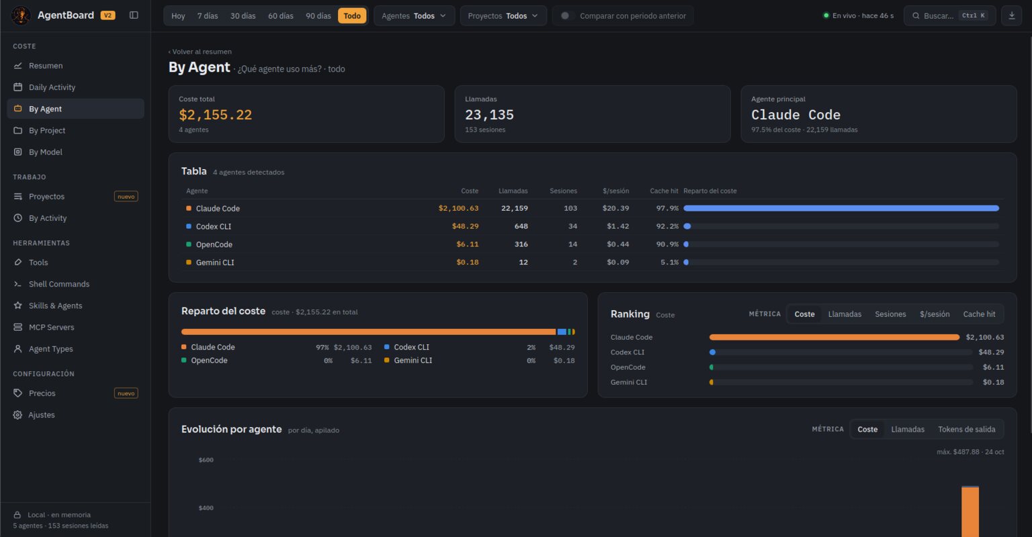Click the lock icon beside Local en memoria
The image size is (1032, 537).
[x=17, y=515]
